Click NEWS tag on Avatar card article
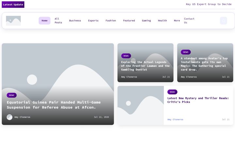Screen dimensions: 235x147 pyautogui.click(x=186, y=52)
